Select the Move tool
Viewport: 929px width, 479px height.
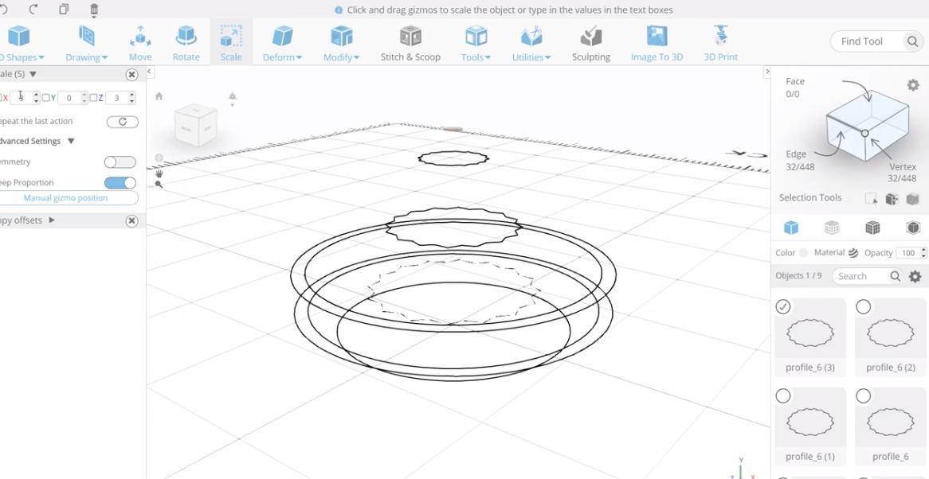[140, 43]
